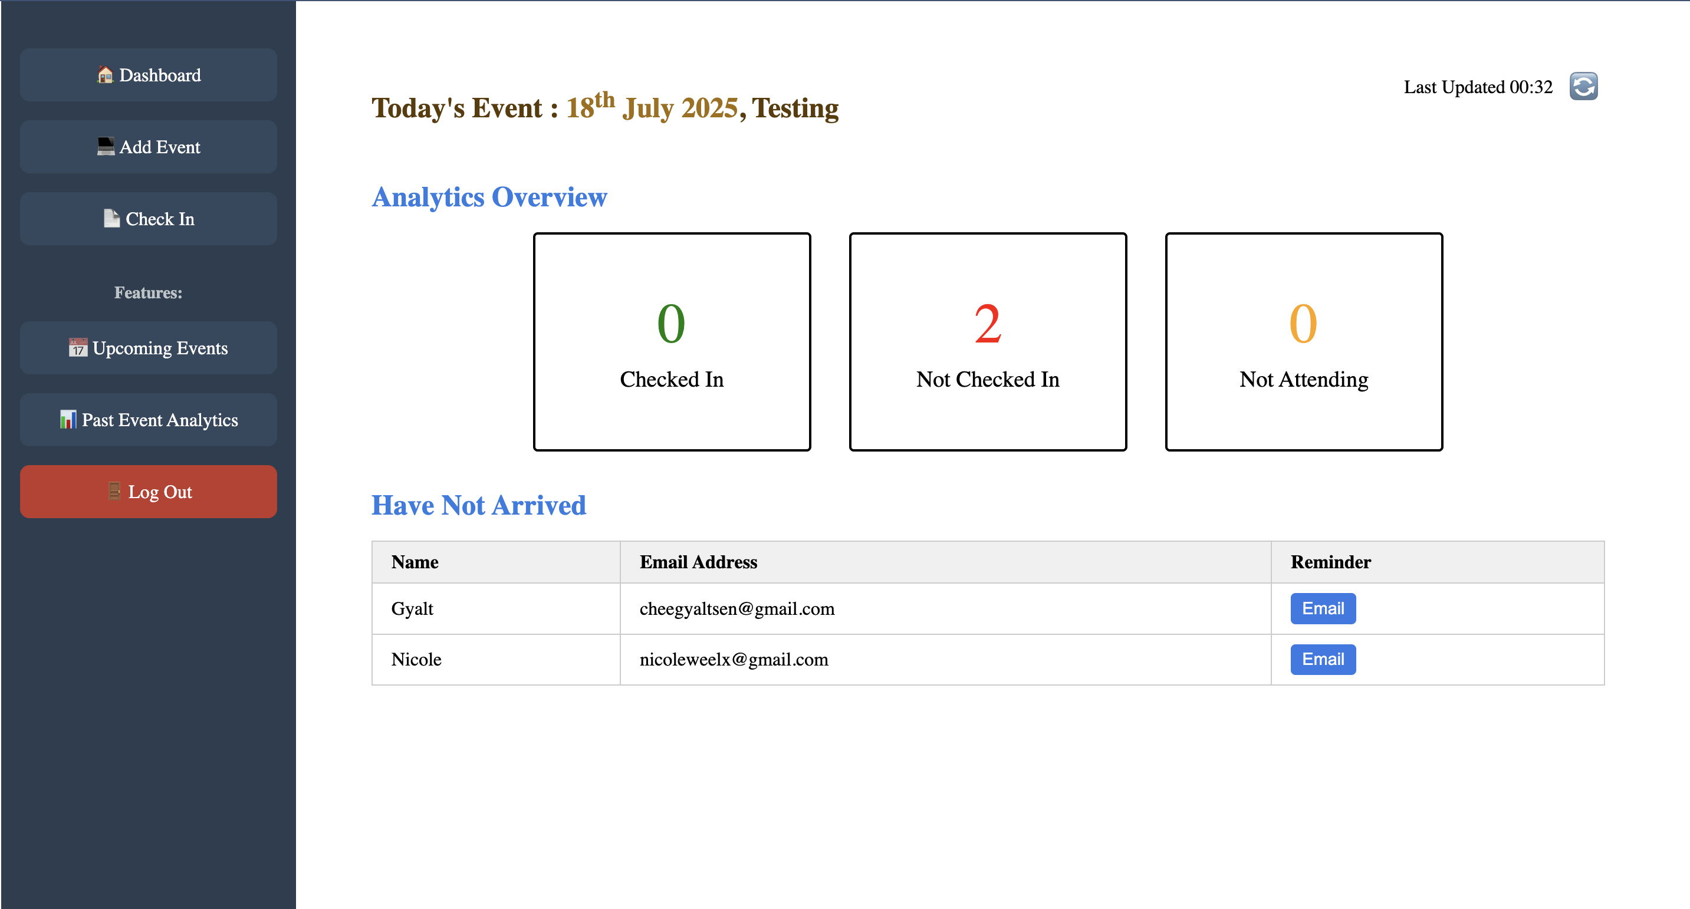Click the cheegyaltsen@gmail.com email cell

737,608
